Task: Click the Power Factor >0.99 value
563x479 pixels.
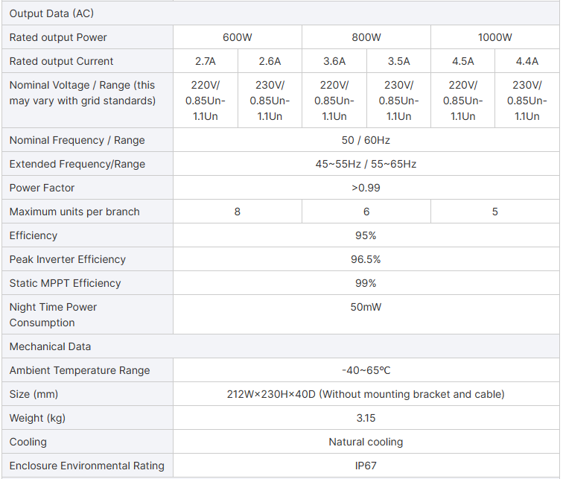Action: pyautogui.click(x=366, y=188)
